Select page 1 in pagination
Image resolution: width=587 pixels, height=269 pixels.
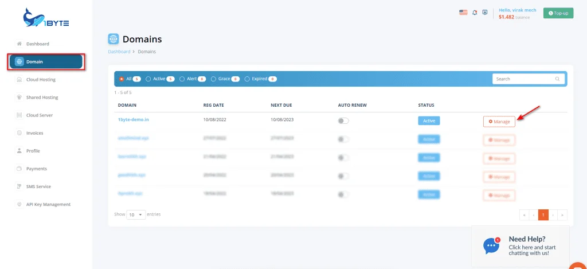[x=543, y=215]
